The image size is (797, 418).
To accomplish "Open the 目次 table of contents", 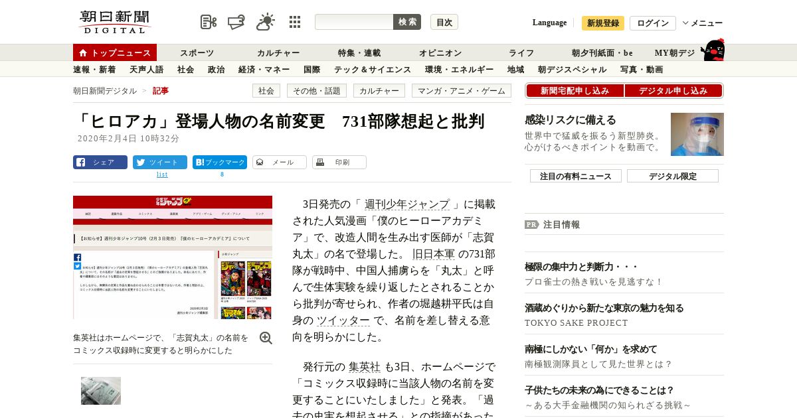I will point(444,22).
